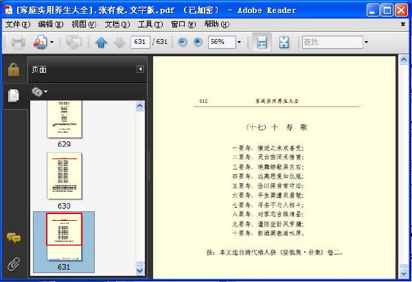412x282 pixels.
Task: Open the 视图 menu
Action: click(x=84, y=25)
